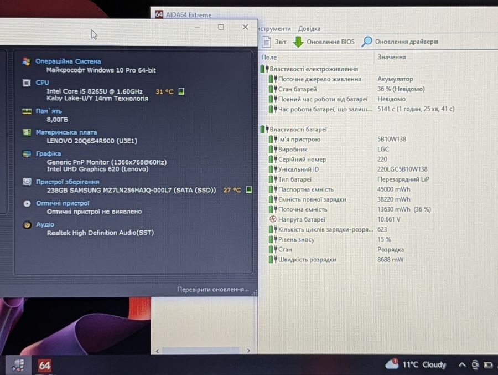498x375 pixels.
Task: Open the weather widget cloud icon
Action: click(x=392, y=364)
